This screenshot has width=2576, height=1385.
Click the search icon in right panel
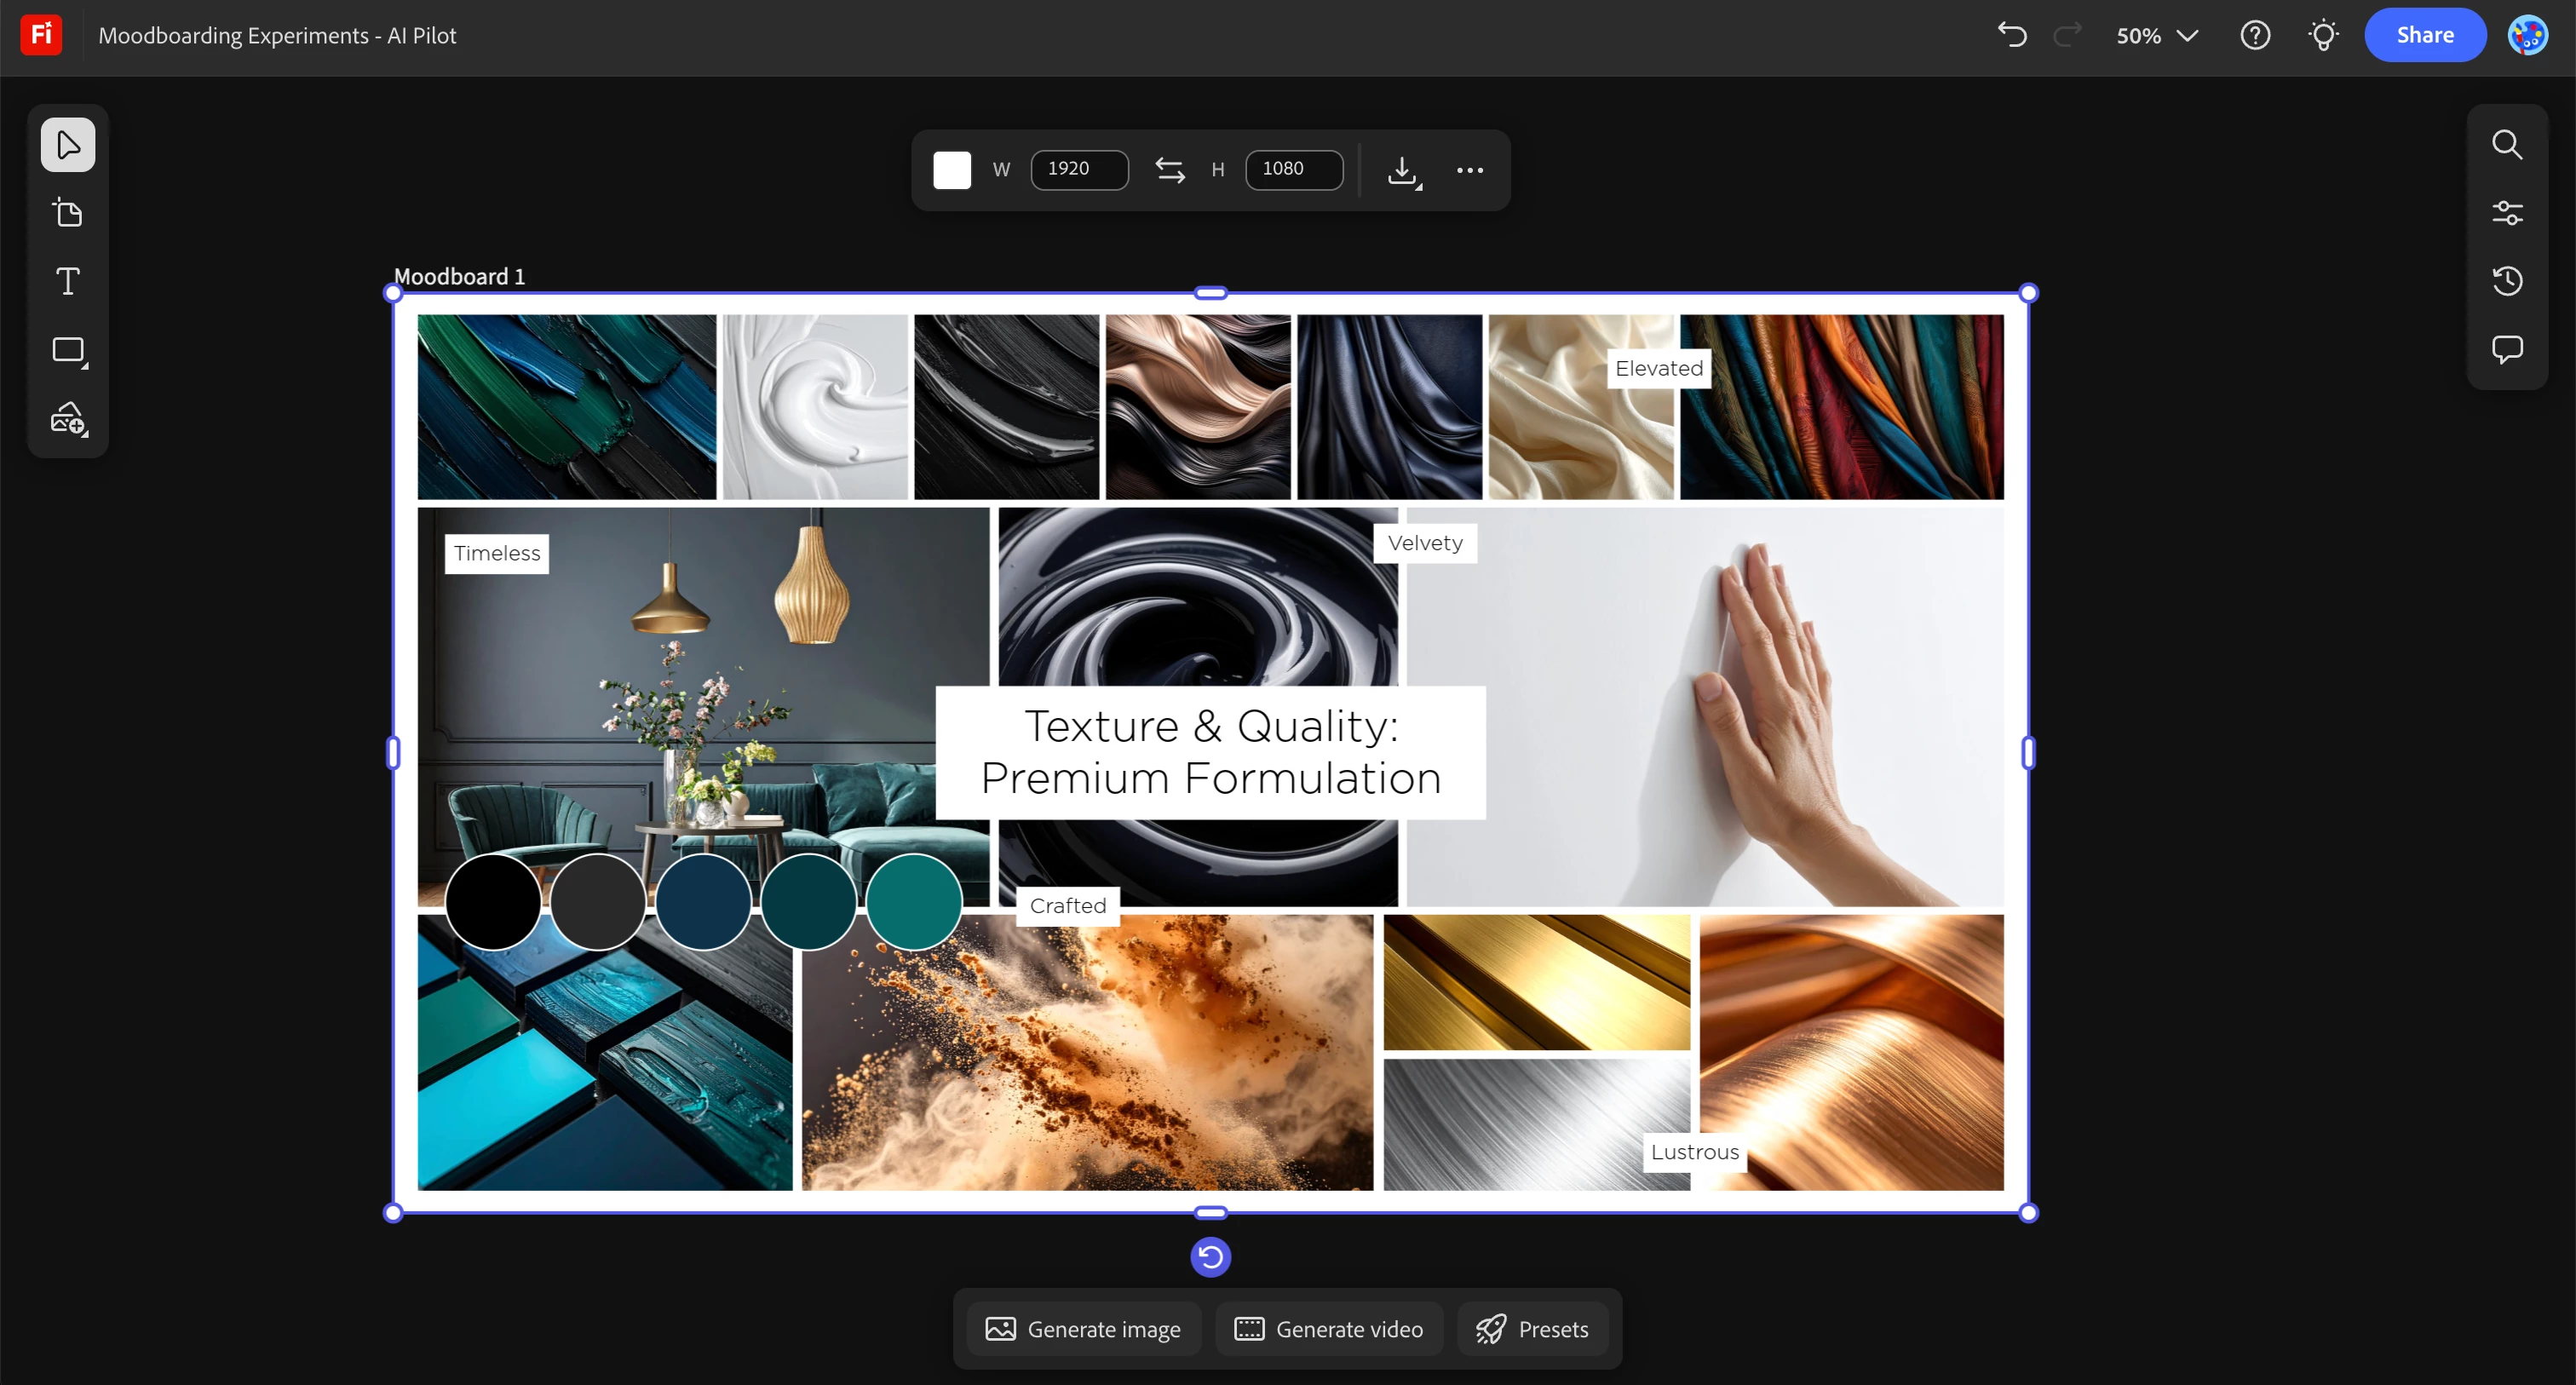tap(2507, 145)
